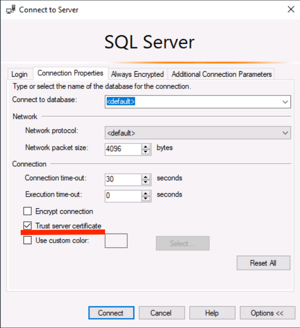300x328 pixels.
Task: Click the Network packet size field
Action: click(123, 149)
